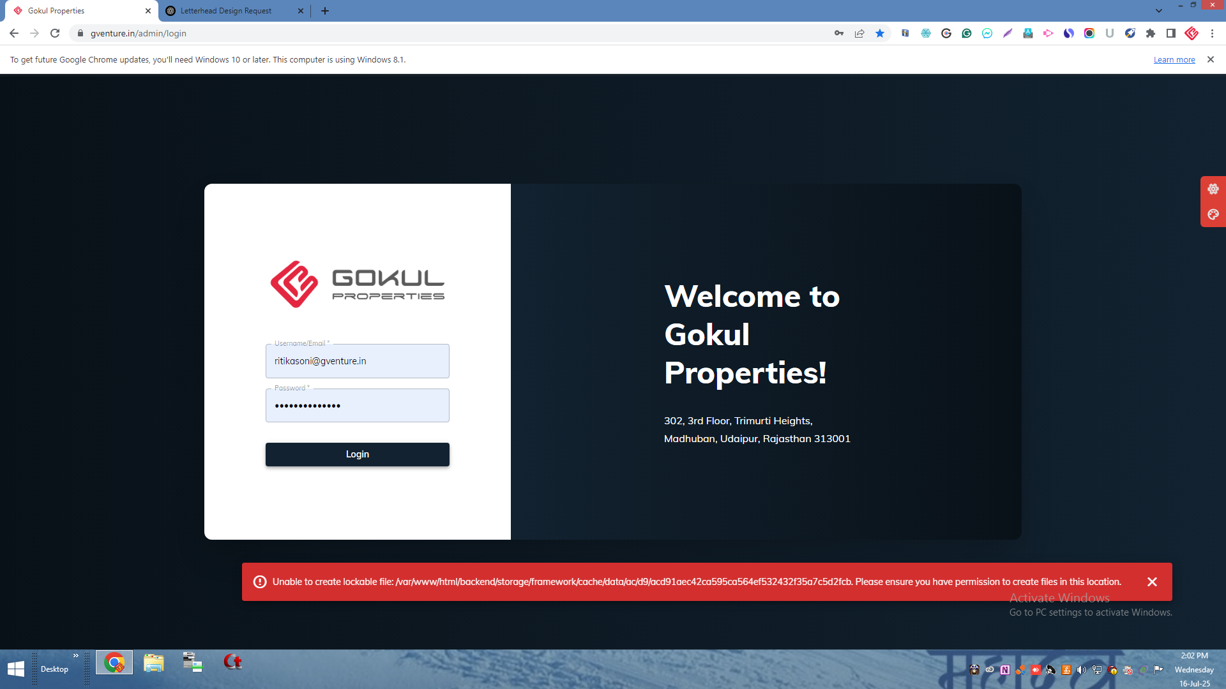
Task: Switch to Letterhead Design Request tab
Action: [x=226, y=11]
